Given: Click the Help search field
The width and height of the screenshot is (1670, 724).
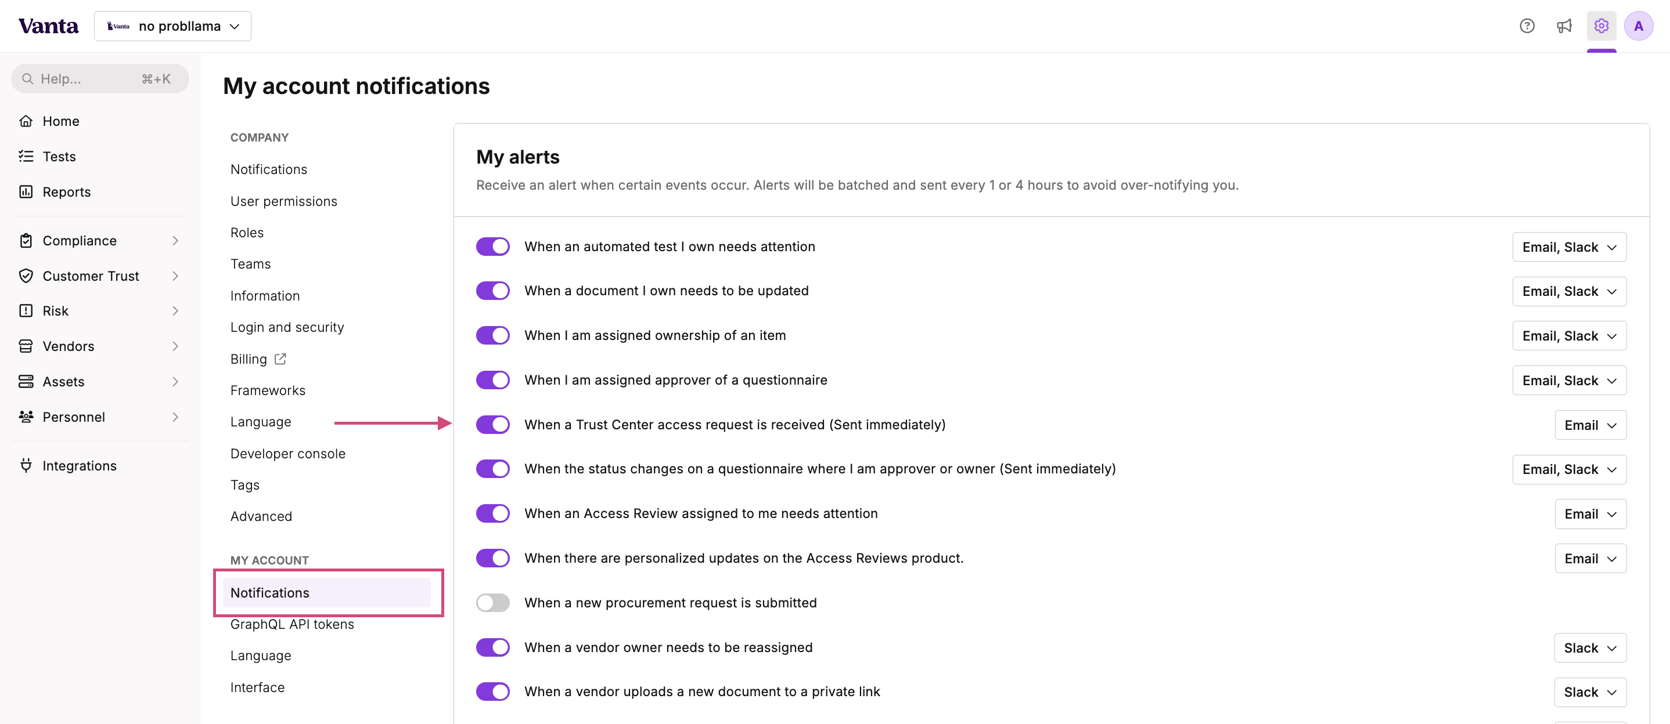Looking at the screenshot, I should tap(100, 79).
